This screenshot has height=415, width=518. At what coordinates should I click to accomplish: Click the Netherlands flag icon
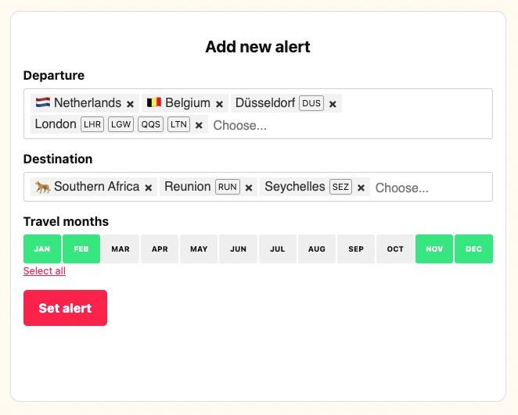[x=42, y=102]
